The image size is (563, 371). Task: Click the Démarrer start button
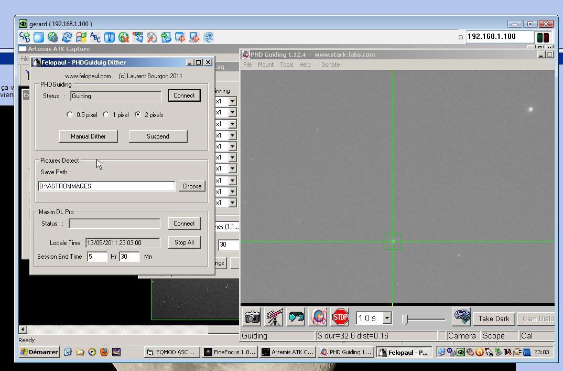[x=39, y=352]
